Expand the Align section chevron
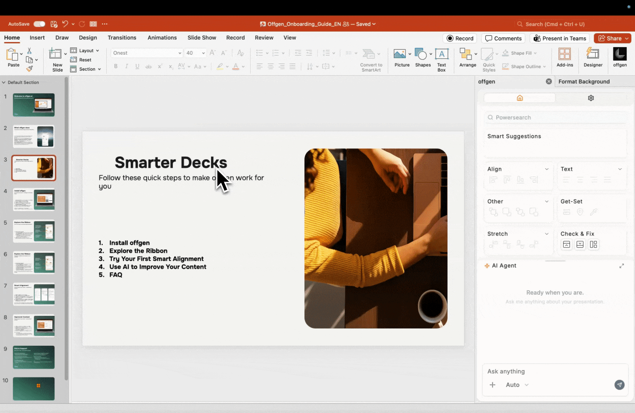This screenshot has height=413, width=635. point(547,169)
